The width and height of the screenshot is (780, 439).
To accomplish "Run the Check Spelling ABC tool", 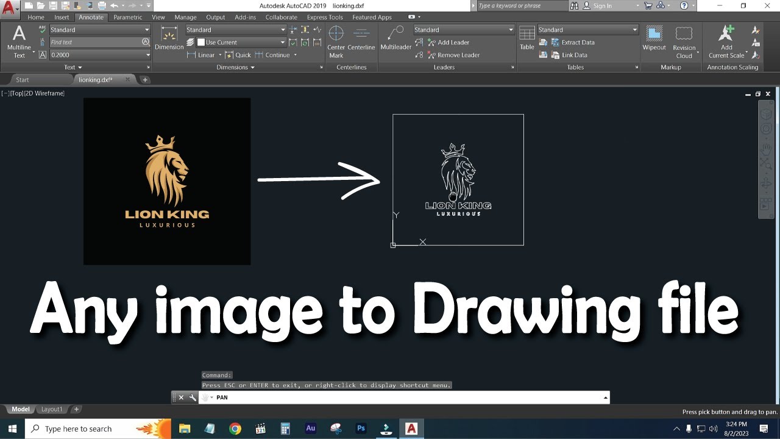I will coord(42,29).
